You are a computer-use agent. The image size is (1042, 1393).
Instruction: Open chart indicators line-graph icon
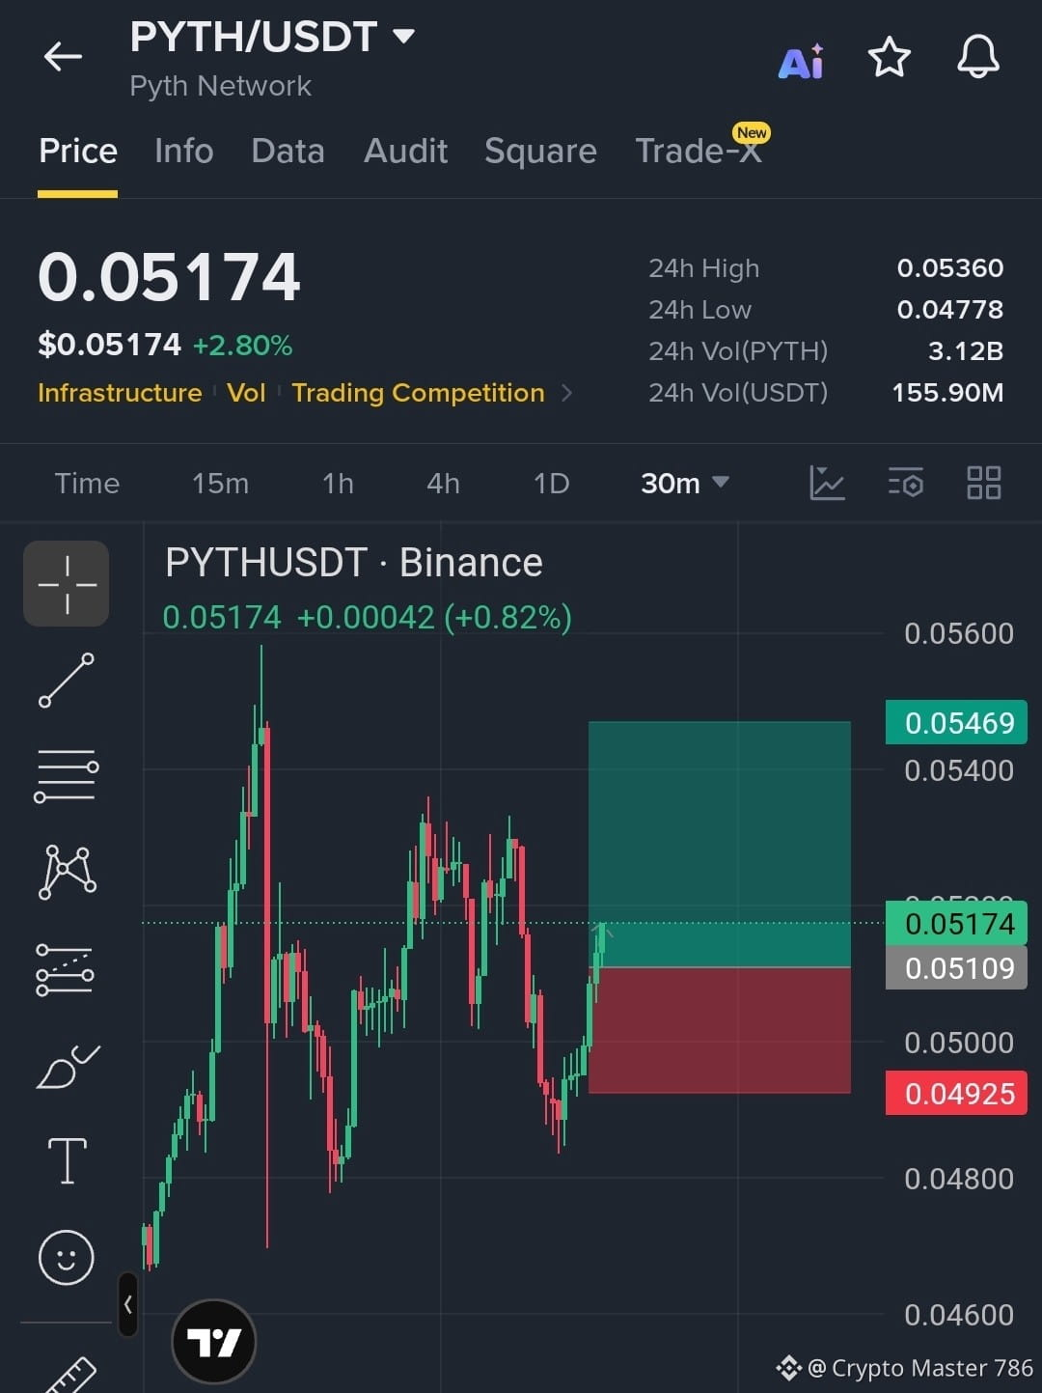pos(827,483)
